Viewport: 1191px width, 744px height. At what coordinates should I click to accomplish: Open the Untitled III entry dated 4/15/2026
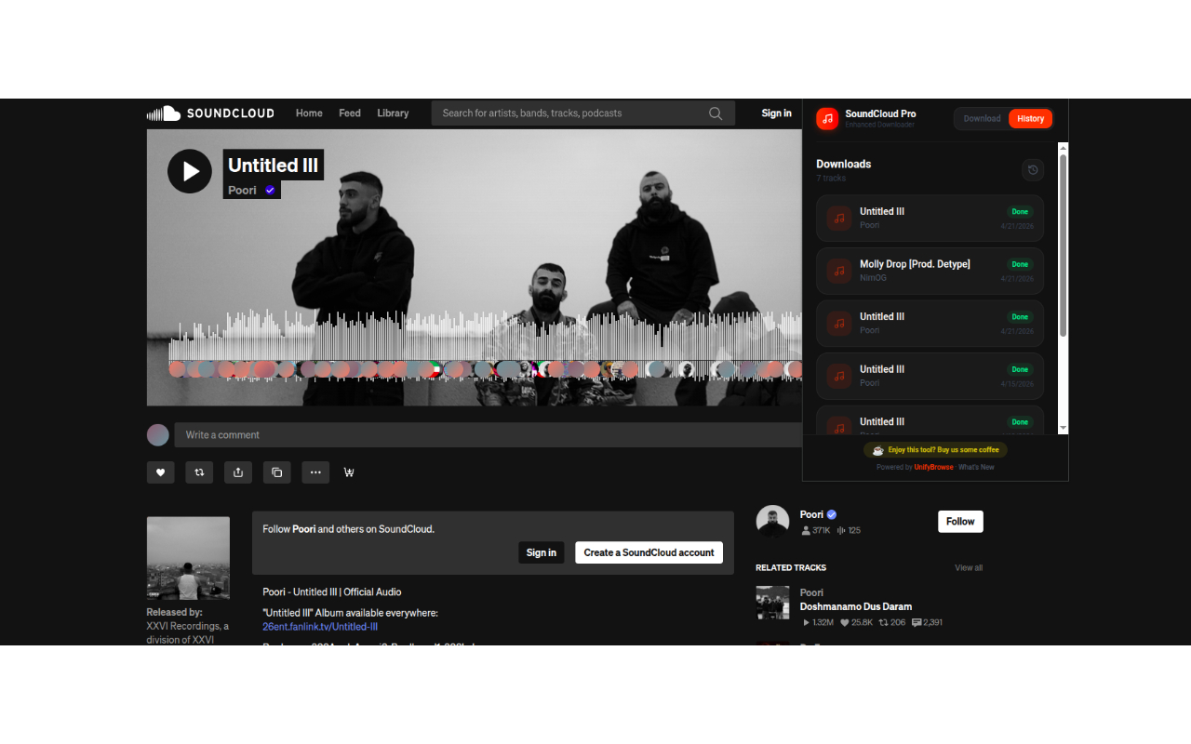click(930, 376)
